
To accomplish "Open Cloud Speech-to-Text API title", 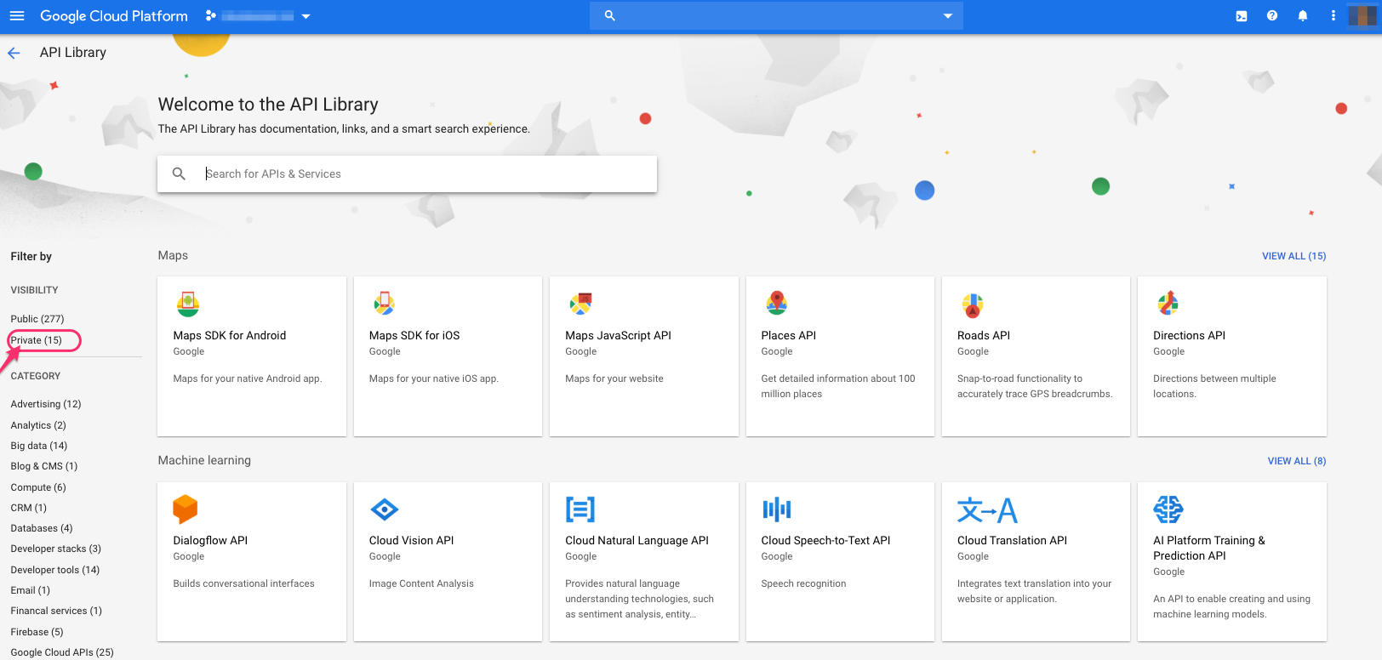I will 826,540.
